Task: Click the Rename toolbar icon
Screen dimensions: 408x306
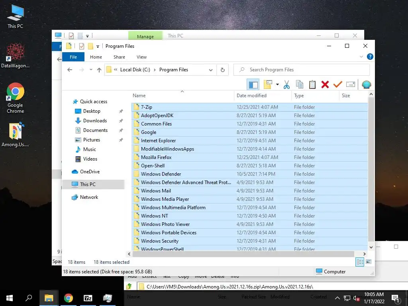Action: click(x=351, y=84)
